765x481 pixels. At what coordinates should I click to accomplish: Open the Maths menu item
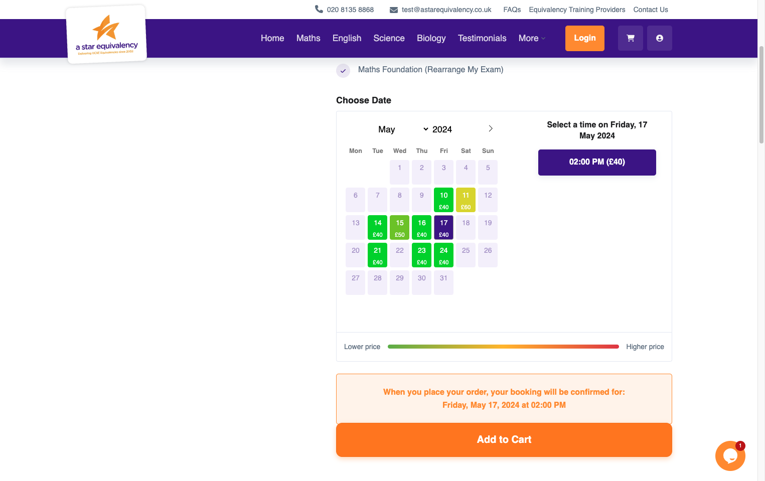coord(308,38)
